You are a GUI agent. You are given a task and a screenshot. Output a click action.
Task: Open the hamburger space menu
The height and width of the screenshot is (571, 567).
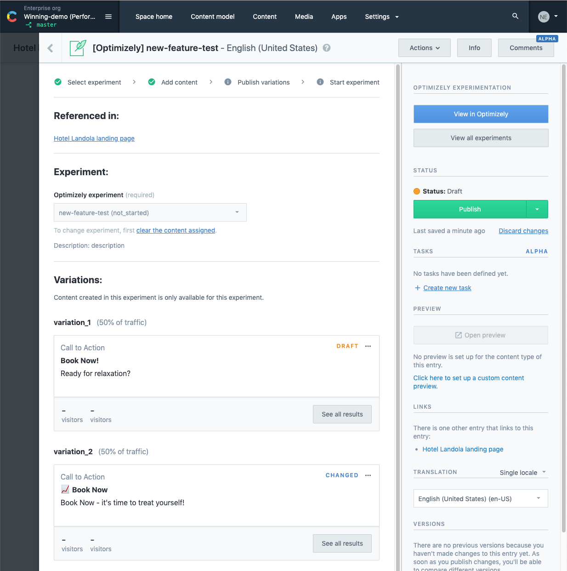[108, 17]
